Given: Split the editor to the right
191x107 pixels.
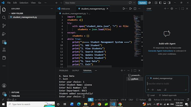Looking at the screenshot, I should (x=135, y=9).
